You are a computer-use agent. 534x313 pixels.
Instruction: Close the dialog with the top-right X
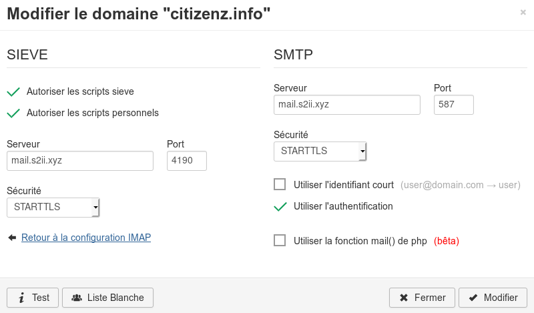point(523,12)
